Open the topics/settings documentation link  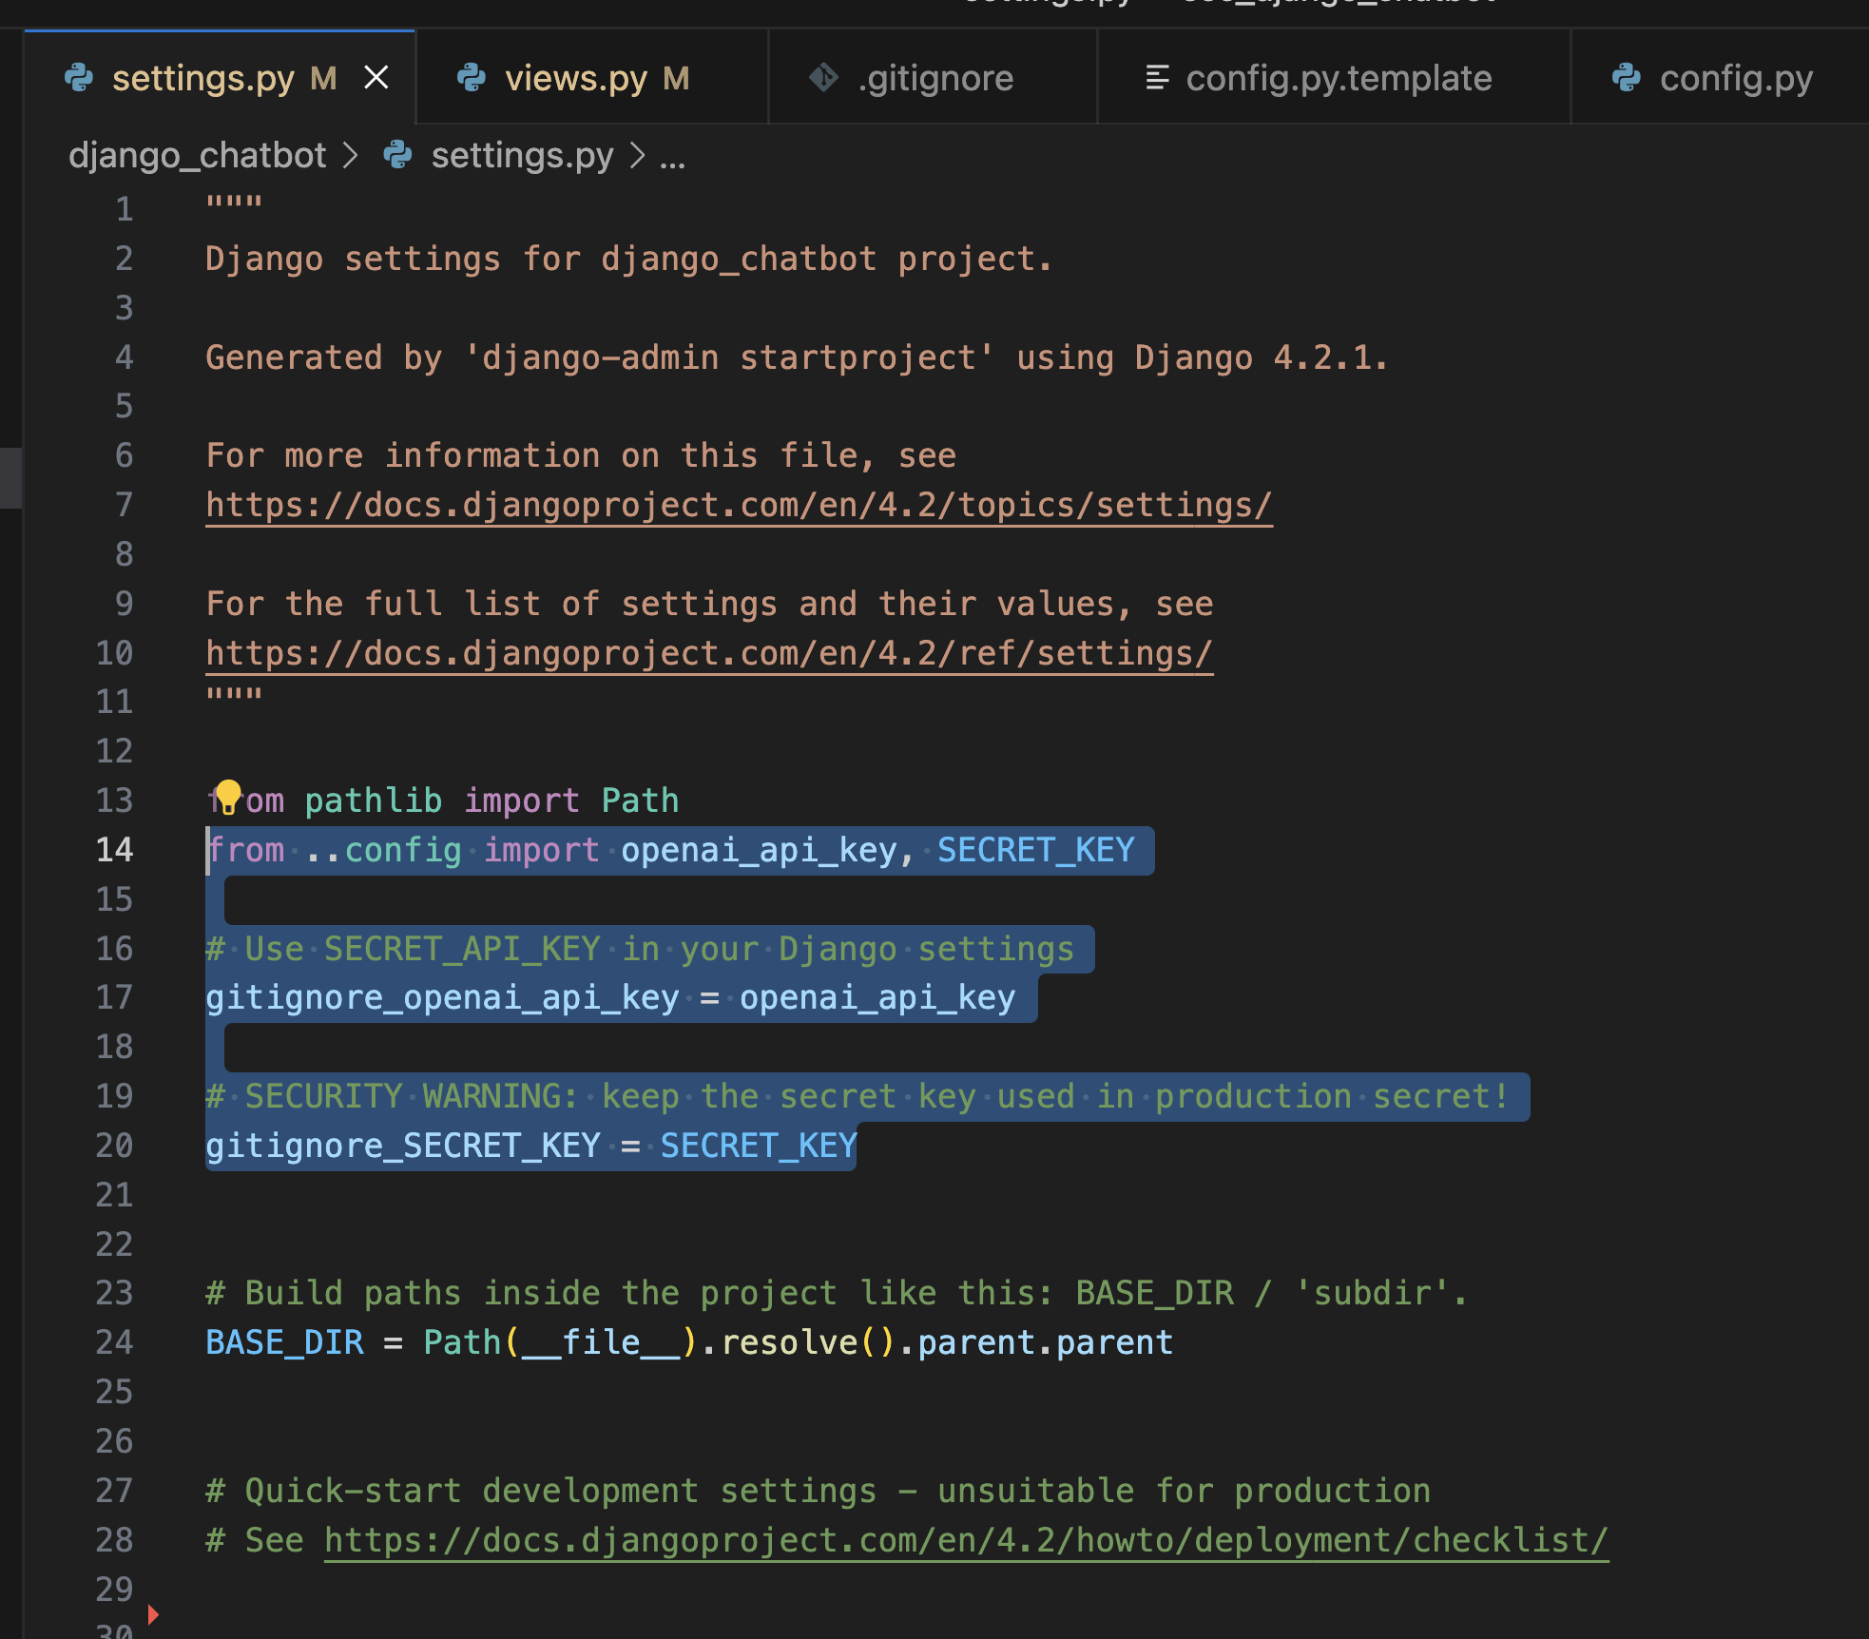pyautogui.click(x=738, y=505)
